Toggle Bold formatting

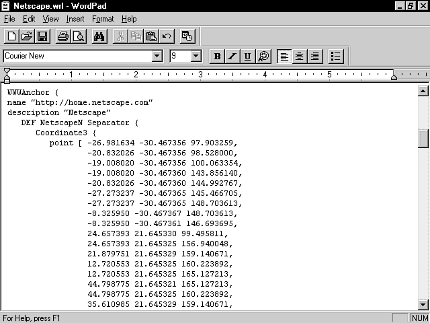tap(217, 57)
